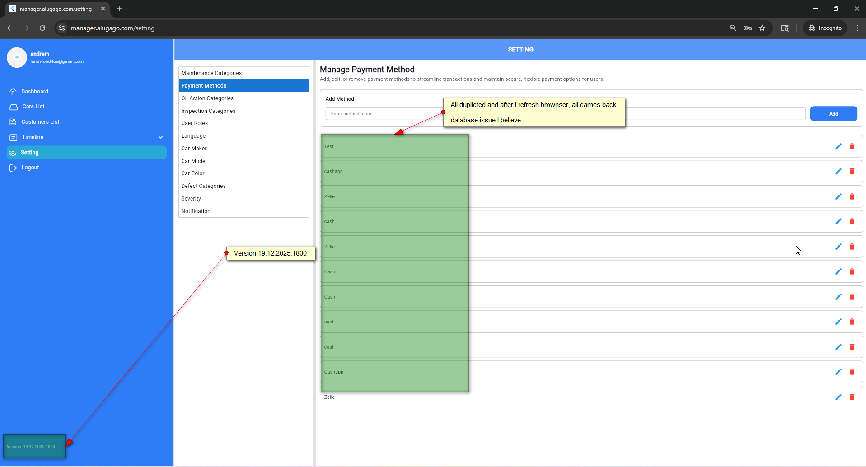866x467 pixels.
Task: Edit the last Zelle row at bottom
Action: coord(838,397)
